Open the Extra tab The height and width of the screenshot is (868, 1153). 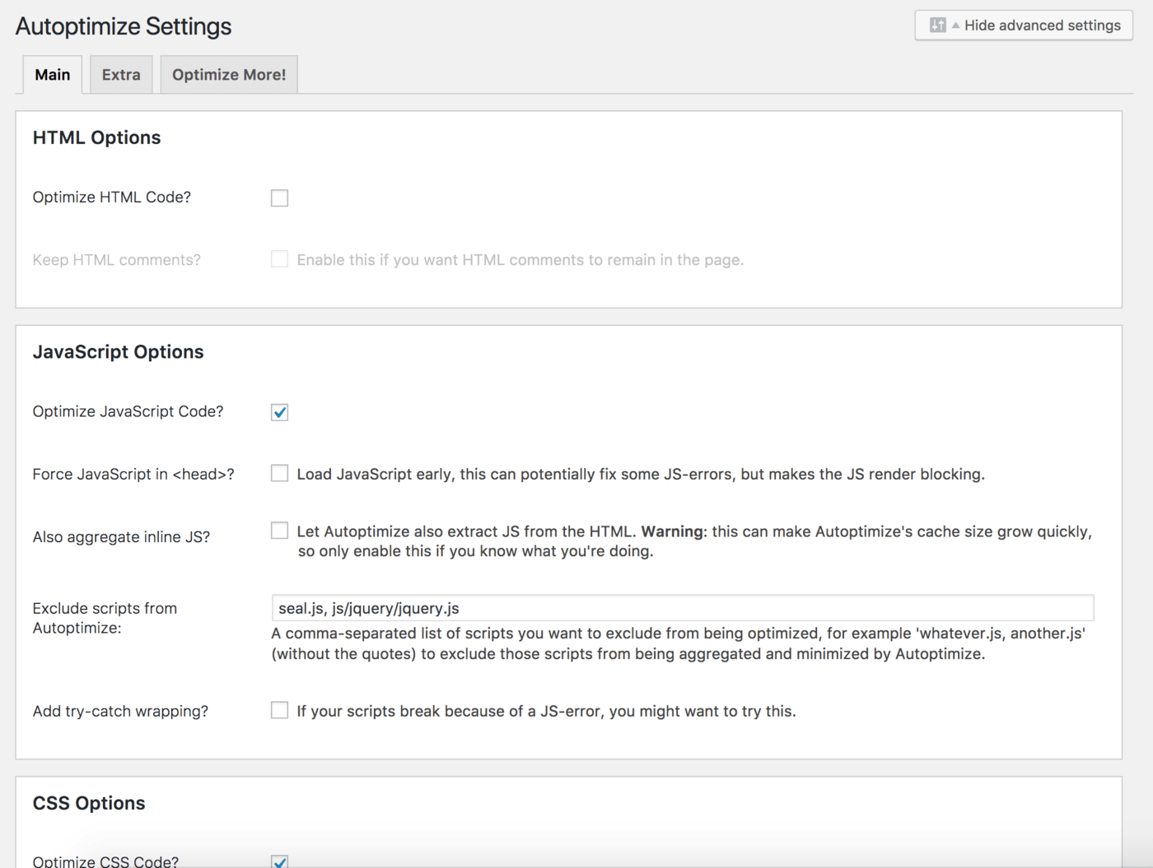pyautogui.click(x=121, y=75)
